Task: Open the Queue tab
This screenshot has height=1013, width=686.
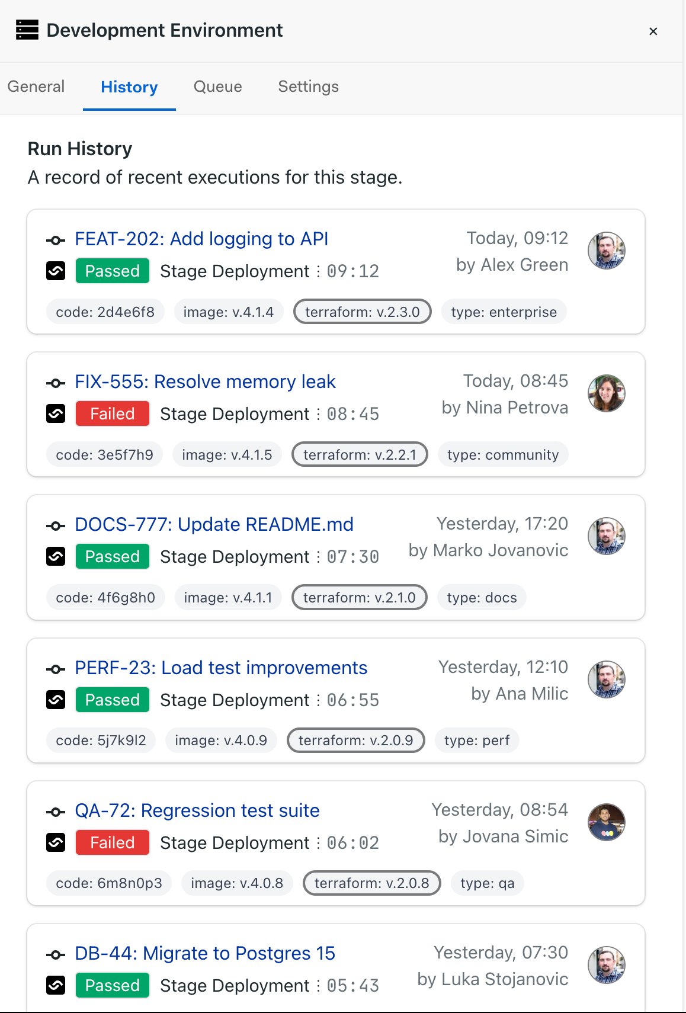Action: click(217, 86)
